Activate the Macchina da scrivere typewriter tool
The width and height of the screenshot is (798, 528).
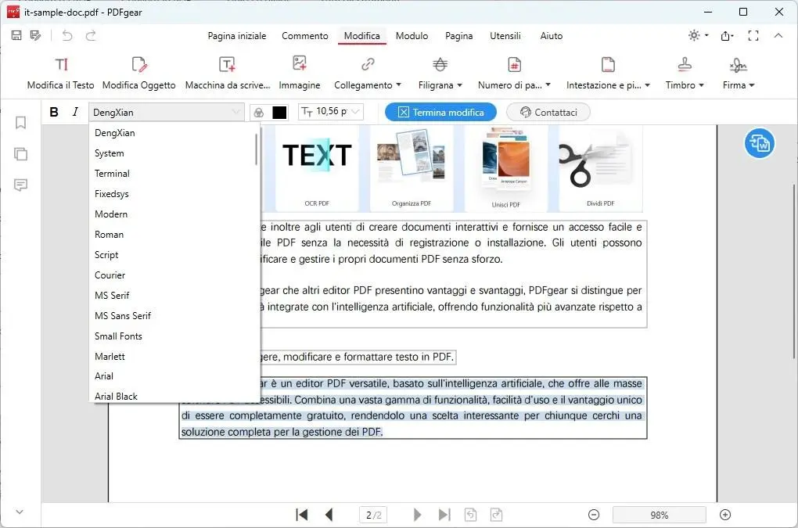tap(228, 74)
